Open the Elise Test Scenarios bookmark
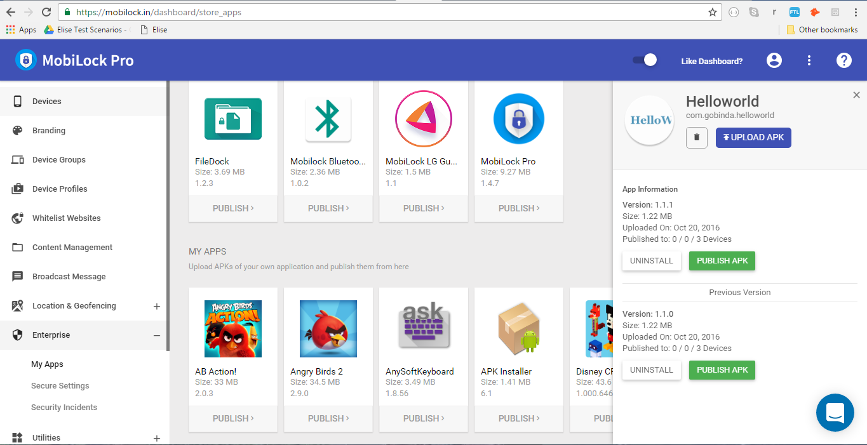The width and height of the screenshot is (867, 445). point(86,30)
